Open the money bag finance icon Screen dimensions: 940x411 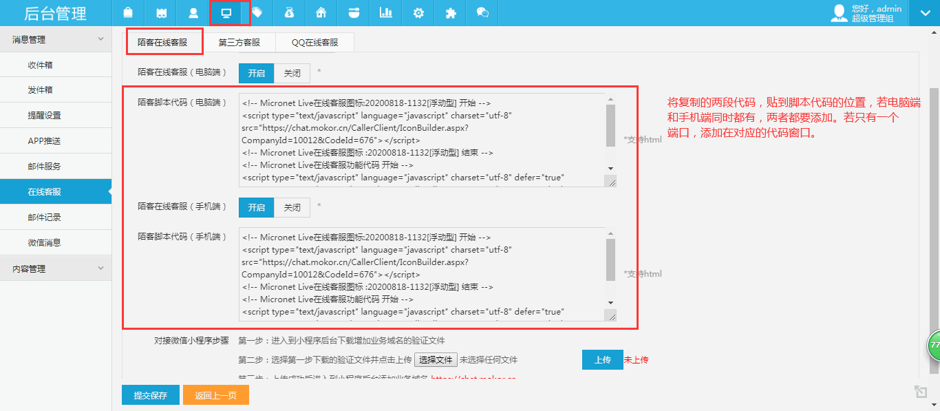289,13
